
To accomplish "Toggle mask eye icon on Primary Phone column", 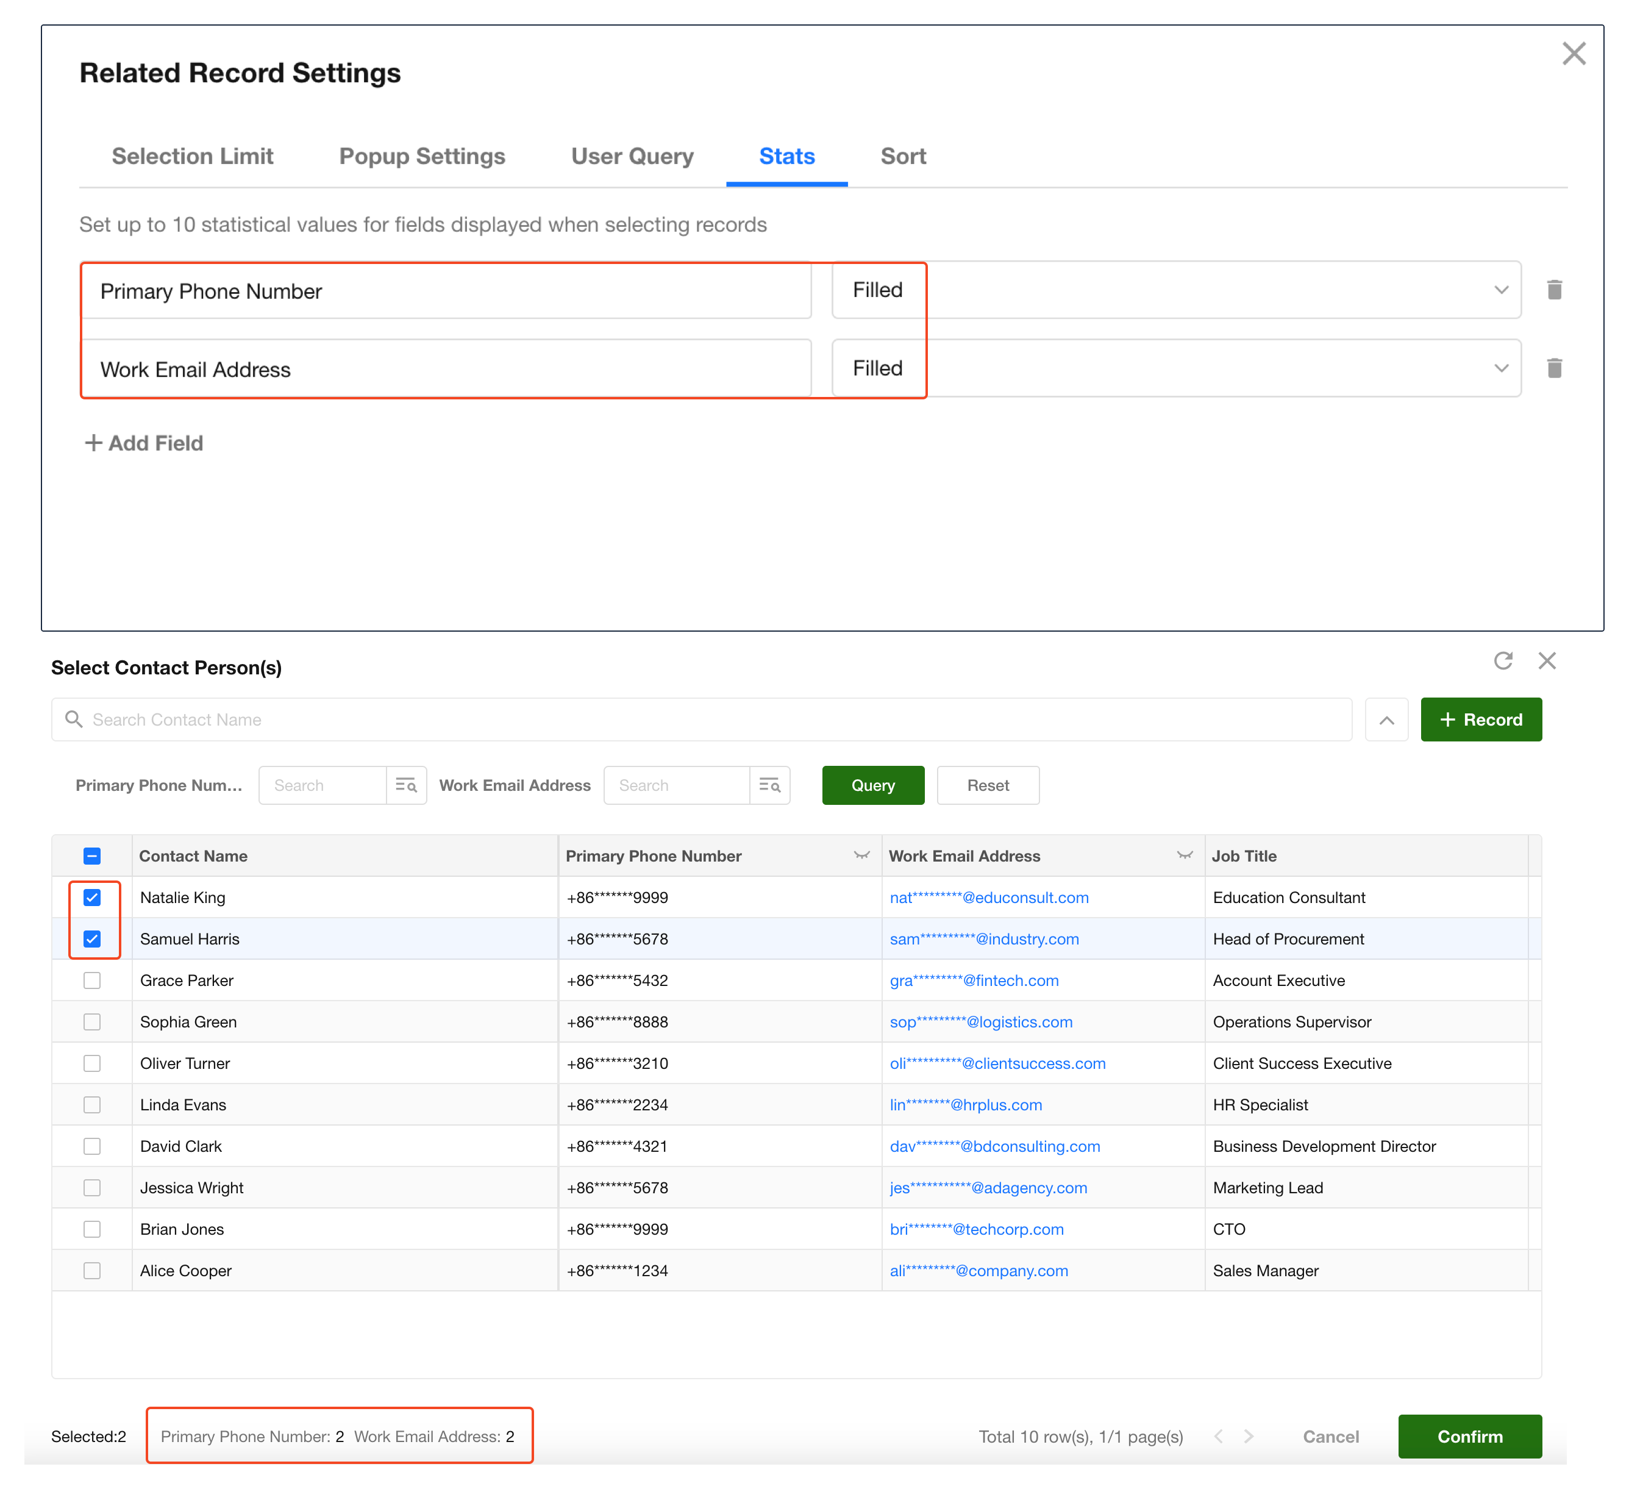I will (x=861, y=855).
